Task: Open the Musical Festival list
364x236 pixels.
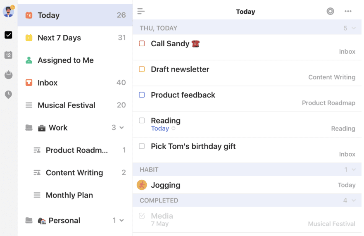Action: (x=66, y=105)
